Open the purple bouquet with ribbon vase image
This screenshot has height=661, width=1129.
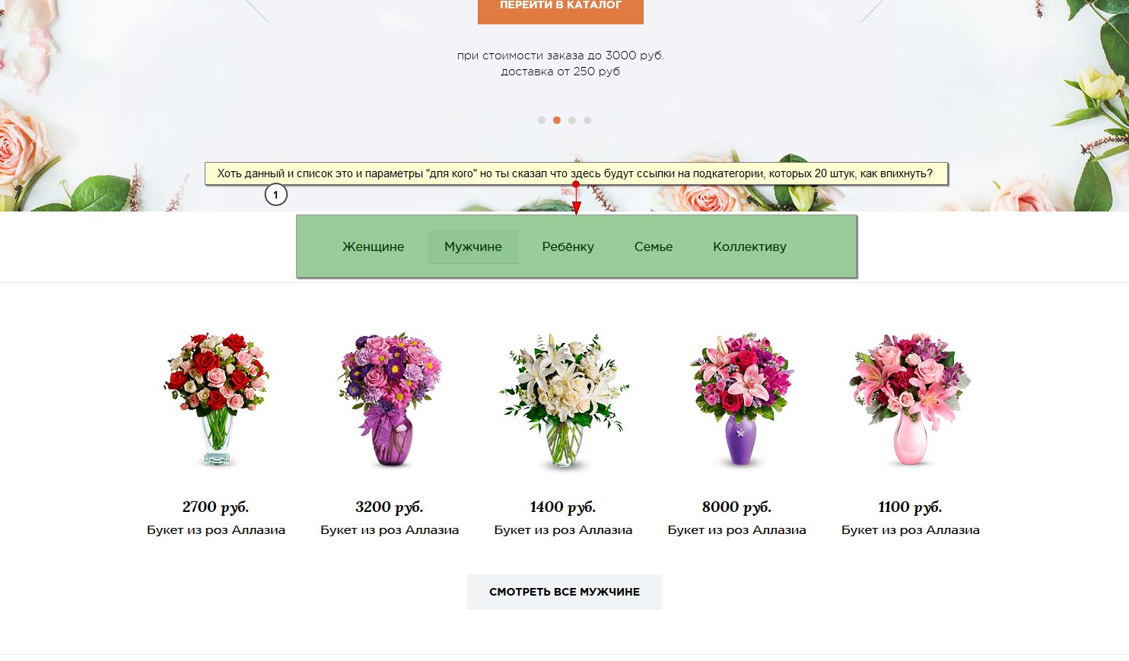pyautogui.click(x=390, y=399)
